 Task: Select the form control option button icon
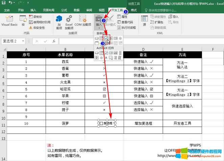pyautogui.click(x=120, y=39)
